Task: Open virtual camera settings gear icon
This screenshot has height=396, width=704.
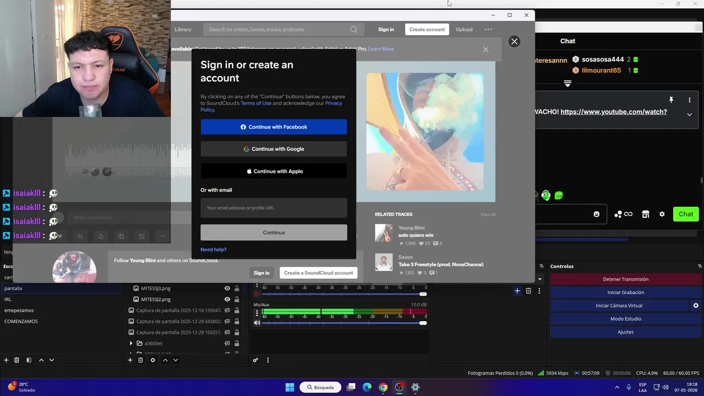Action: point(696,306)
